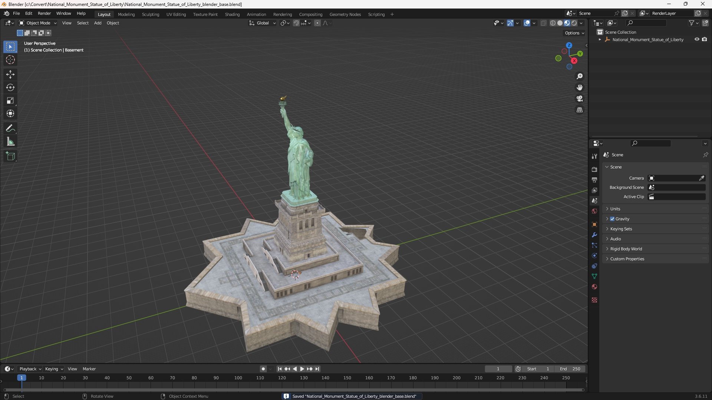Click the End frame 250 field

pos(570,369)
